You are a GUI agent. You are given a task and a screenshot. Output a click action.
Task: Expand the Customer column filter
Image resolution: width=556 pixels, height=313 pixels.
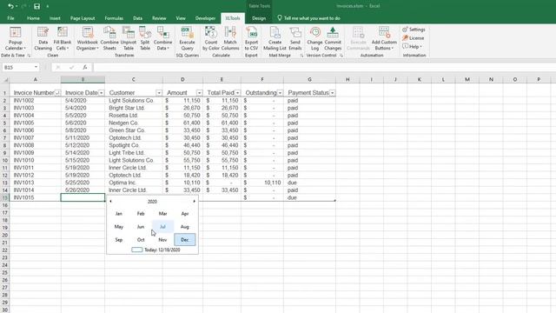pyautogui.click(x=159, y=93)
